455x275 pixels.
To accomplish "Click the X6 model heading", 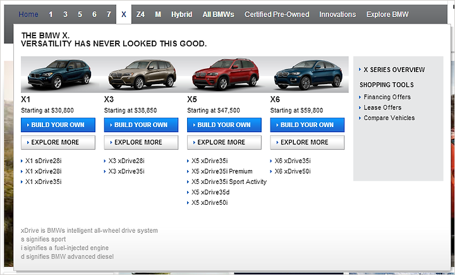I will tap(275, 99).
